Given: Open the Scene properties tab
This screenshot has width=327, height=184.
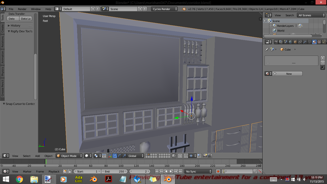Looking at the screenshot, I should pyautogui.click(x=285, y=42).
